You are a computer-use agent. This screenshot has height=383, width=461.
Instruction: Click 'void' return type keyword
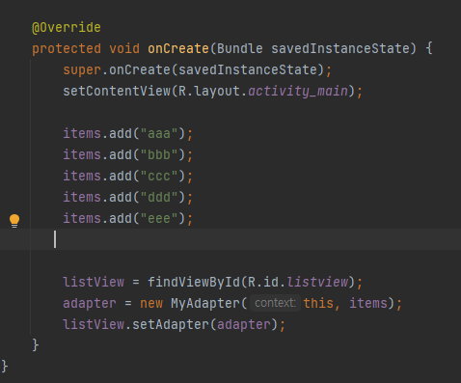(x=124, y=48)
